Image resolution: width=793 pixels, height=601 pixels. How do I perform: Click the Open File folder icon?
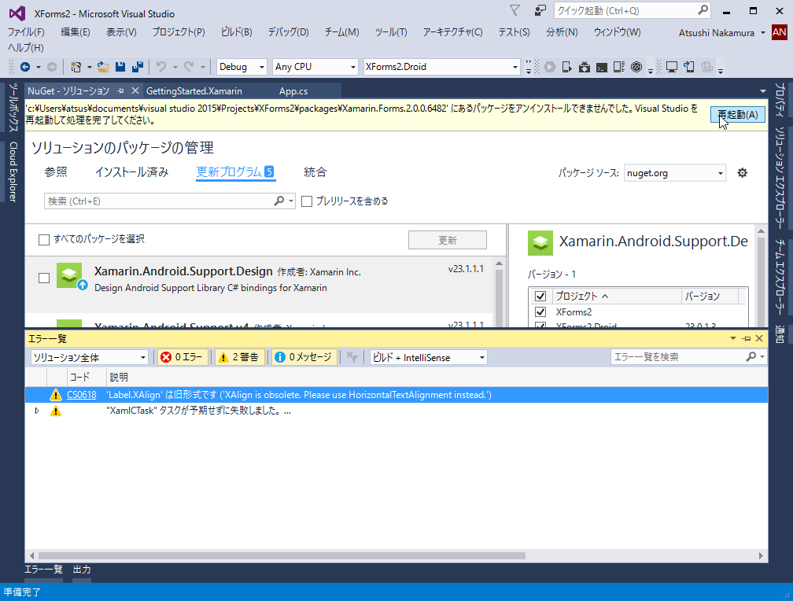click(x=103, y=67)
